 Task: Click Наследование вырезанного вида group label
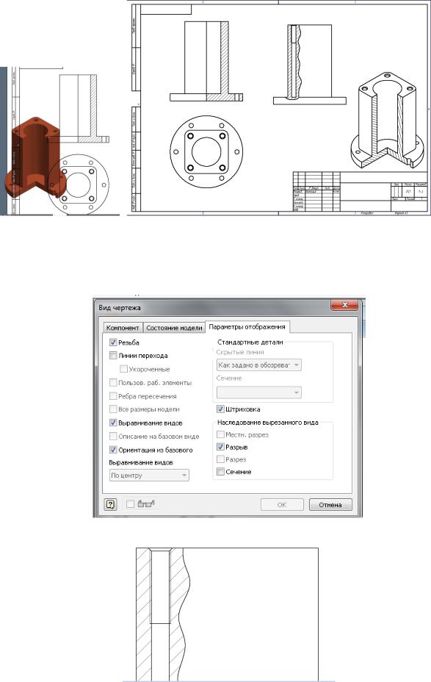[x=268, y=423]
